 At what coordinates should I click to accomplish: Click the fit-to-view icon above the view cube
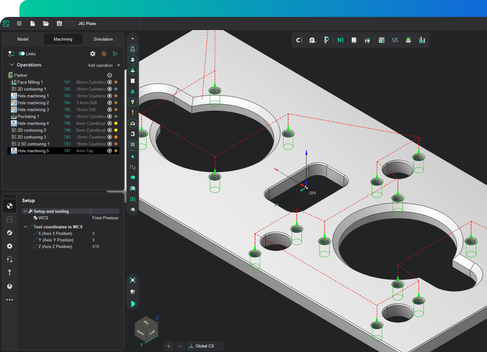(x=133, y=280)
